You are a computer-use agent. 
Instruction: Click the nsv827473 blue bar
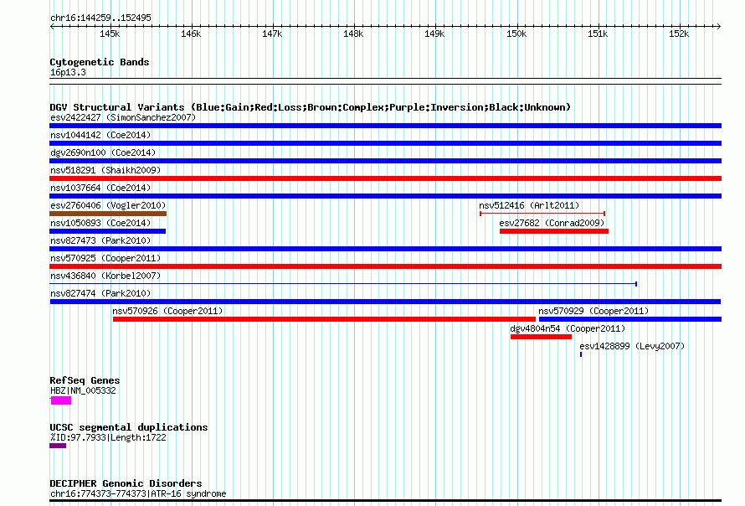[x=385, y=249]
